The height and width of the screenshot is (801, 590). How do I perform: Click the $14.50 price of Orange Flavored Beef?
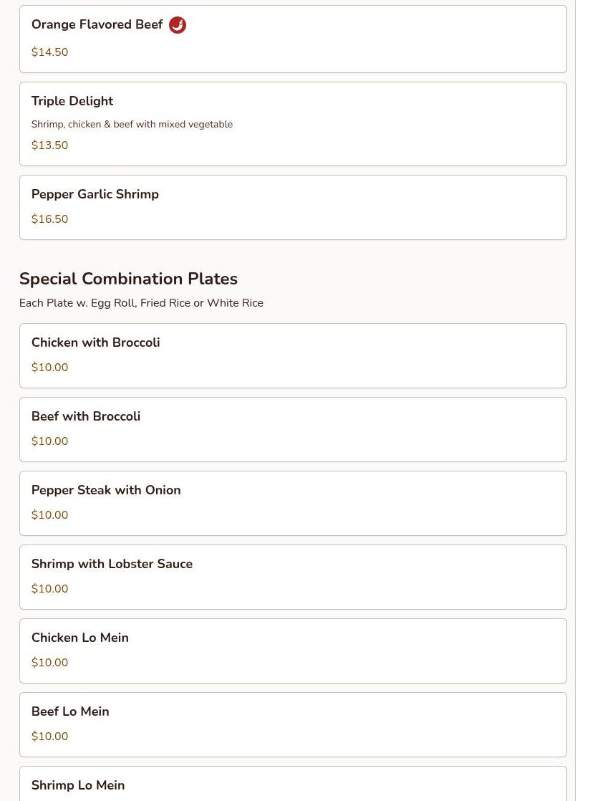coord(49,52)
